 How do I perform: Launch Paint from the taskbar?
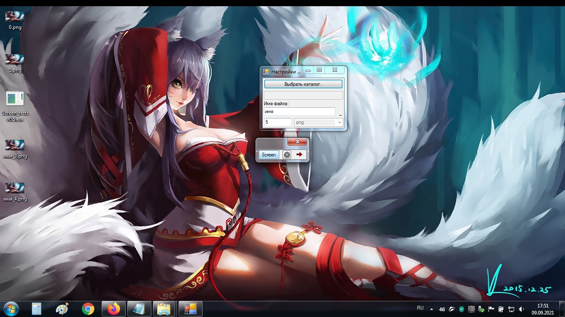coord(62,309)
